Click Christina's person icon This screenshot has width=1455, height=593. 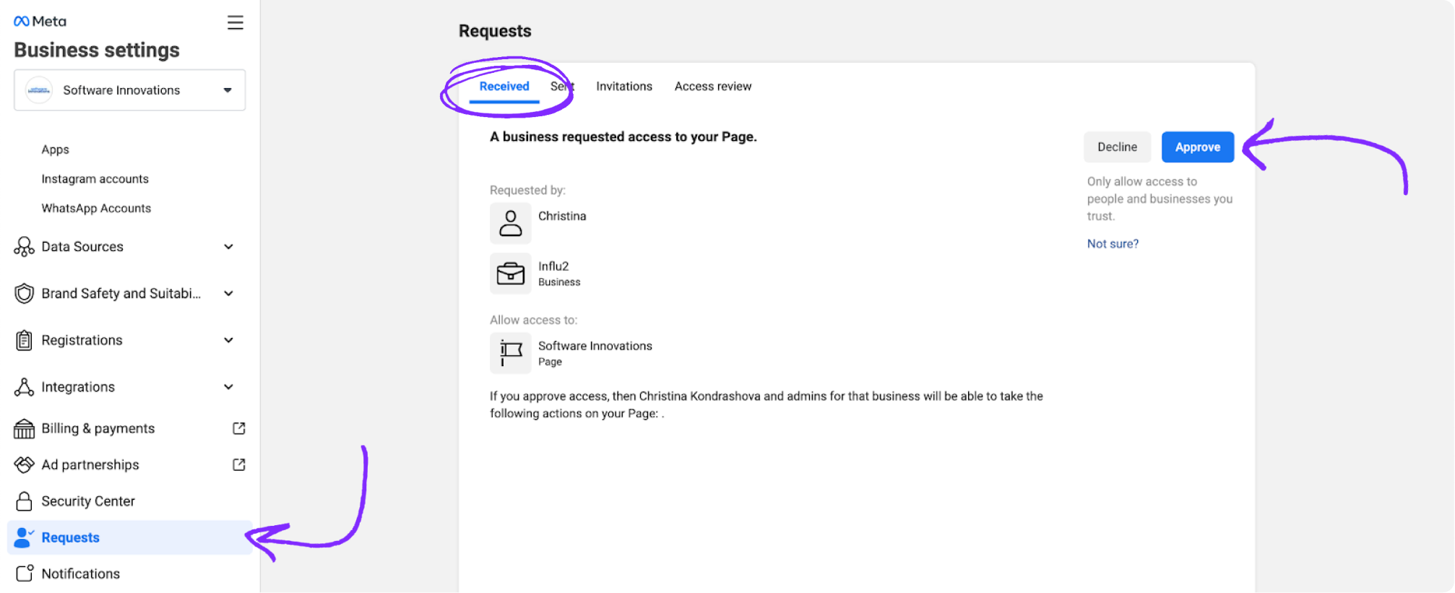tap(511, 223)
